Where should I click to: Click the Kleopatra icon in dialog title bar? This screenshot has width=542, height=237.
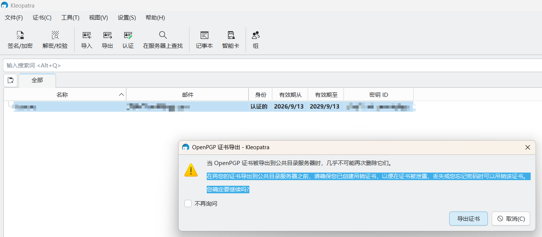185,147
